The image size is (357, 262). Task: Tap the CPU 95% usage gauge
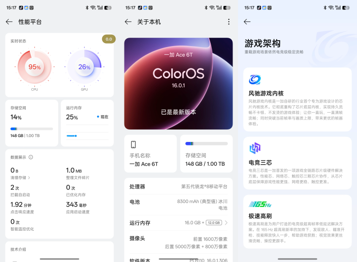point(35,67)
